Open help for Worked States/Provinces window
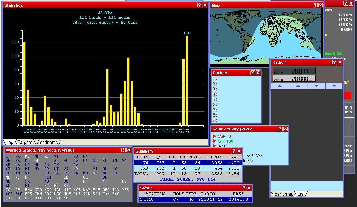The height and width of the screenshot is (207, 357). pos(123,150)
